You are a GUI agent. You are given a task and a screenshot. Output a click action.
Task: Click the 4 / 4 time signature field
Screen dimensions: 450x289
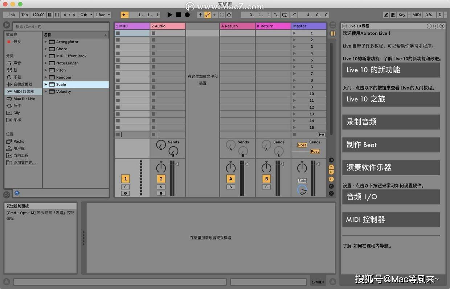69,15
